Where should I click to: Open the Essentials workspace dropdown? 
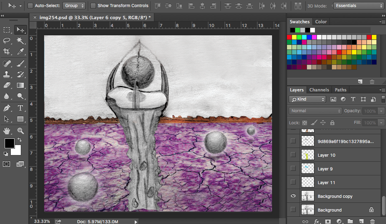click(358, 6)
